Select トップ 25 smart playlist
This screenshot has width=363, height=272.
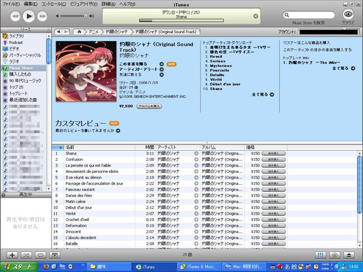click(16, 87)
